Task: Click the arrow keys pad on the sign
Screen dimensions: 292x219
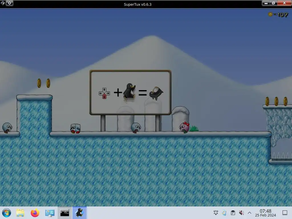Action: [104, 93]
